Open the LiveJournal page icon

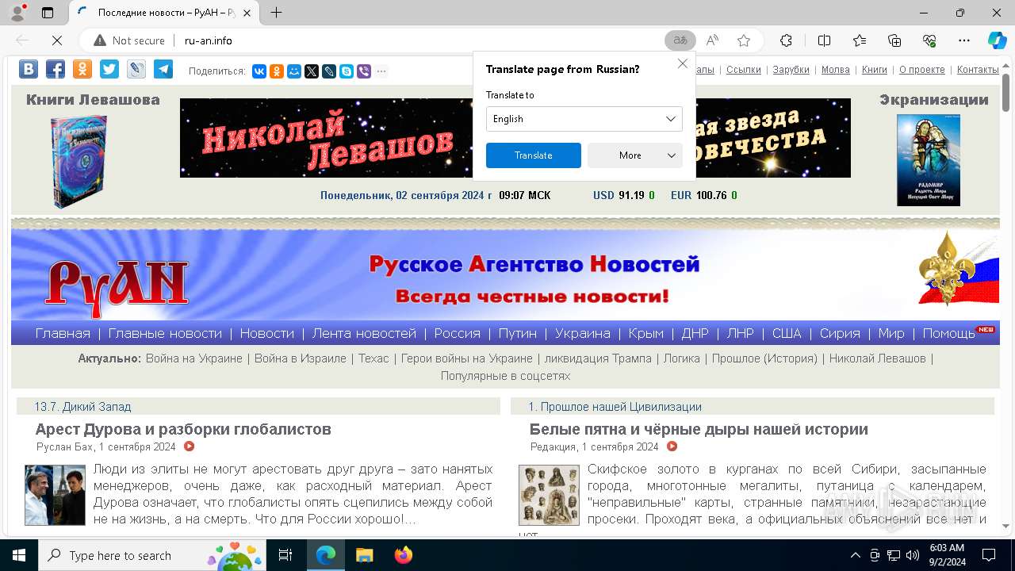pyautogui.click(x=136, y=69)
